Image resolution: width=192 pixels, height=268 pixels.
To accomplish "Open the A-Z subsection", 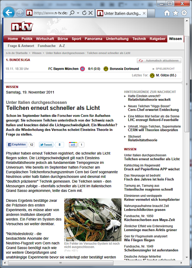I will tap(62, 46).
